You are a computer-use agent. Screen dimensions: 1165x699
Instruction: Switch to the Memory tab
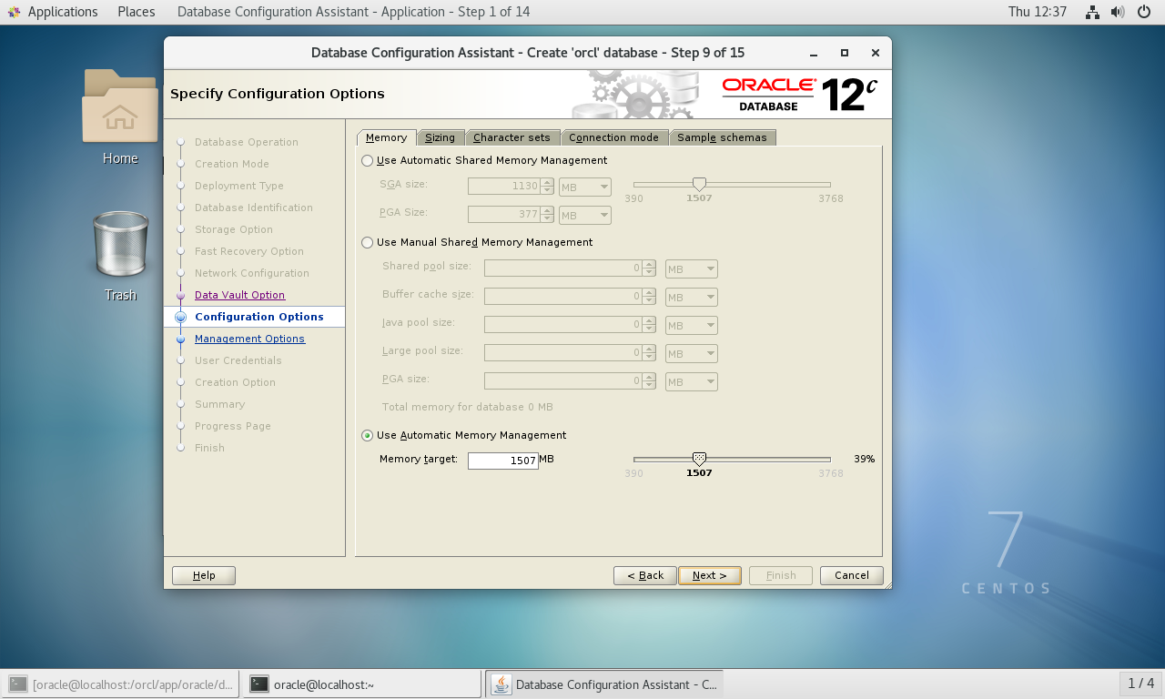coord(386,137)
